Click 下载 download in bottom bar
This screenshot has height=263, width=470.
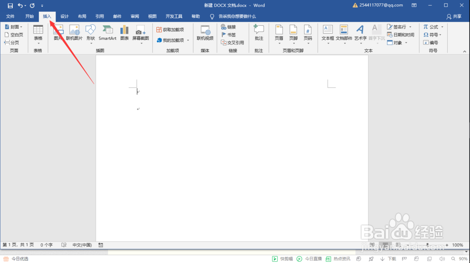pos(388,259)
